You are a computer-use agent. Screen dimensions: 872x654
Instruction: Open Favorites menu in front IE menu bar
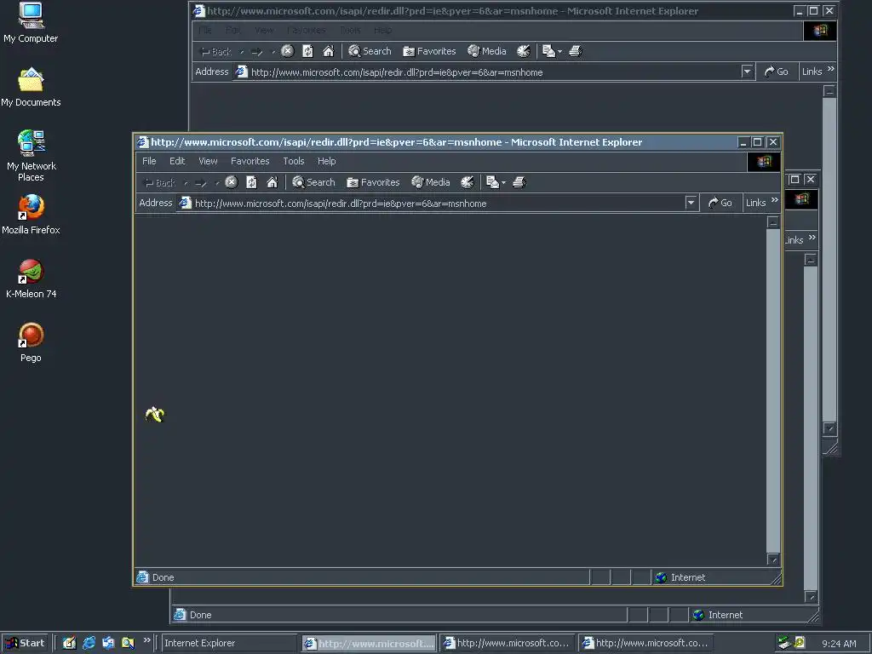[x=250, y=161]
